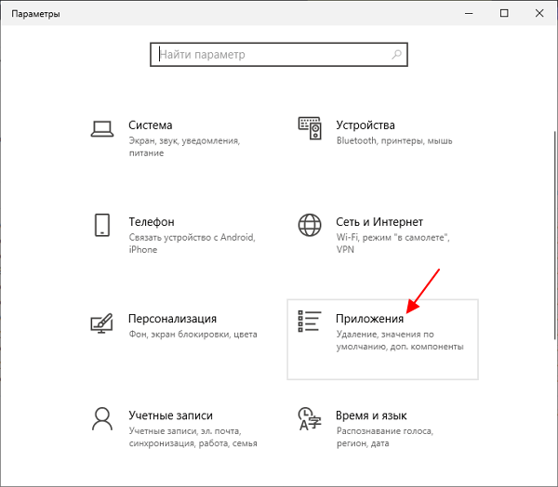Open the Учетные записи heading
The image size is (558, 487).
tap(171, 415)
